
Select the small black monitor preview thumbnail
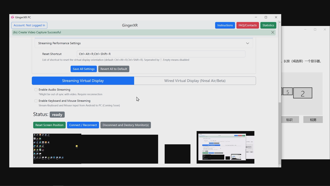coord(177,154)
